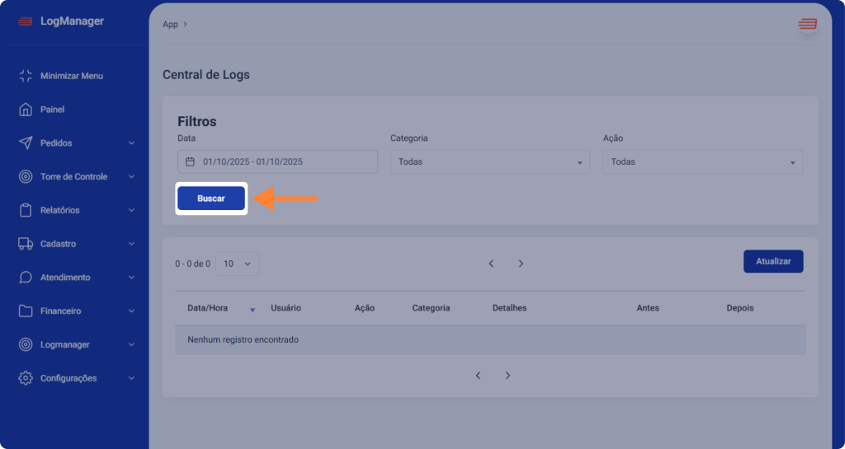Screen dimensions: 845x449
Task: Click the Configurações gear icon
Action: pyautogui.click(x=26, y=379)
